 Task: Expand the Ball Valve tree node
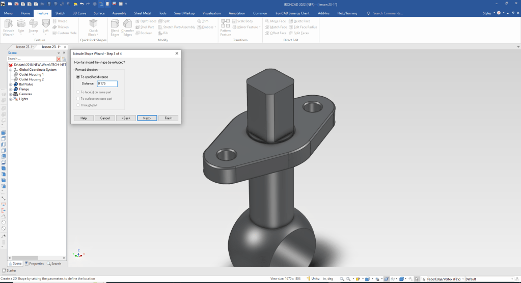coord(10,84)
